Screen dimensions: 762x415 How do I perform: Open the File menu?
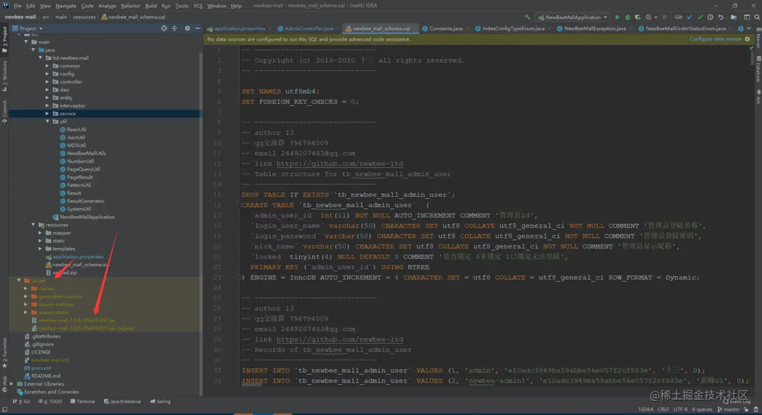(17, 6)
